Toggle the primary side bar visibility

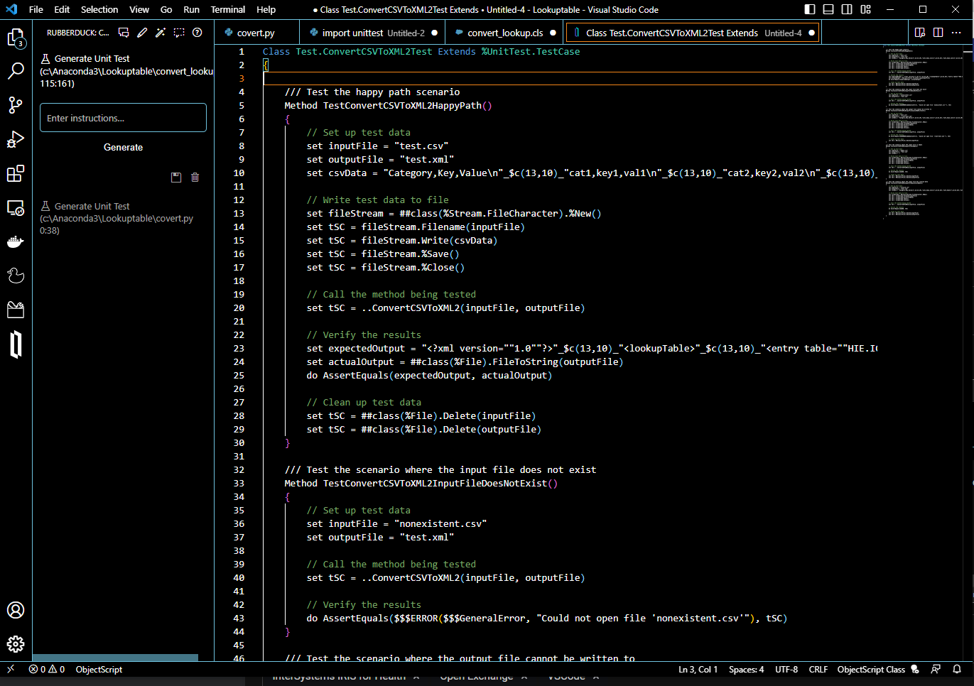(x=810, y=9)
